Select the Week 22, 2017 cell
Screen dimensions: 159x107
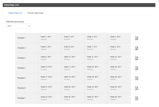pos(73,88)
